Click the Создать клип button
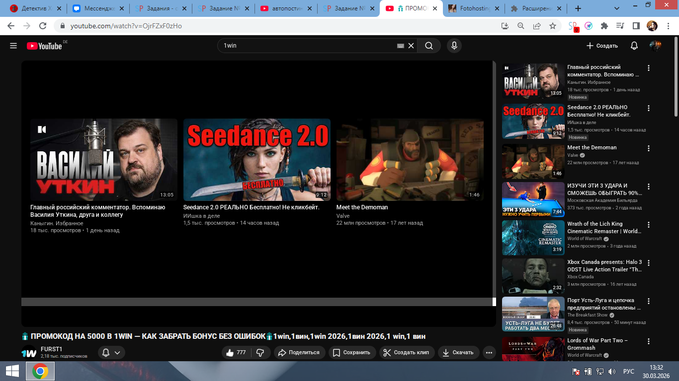 point(407,352)
